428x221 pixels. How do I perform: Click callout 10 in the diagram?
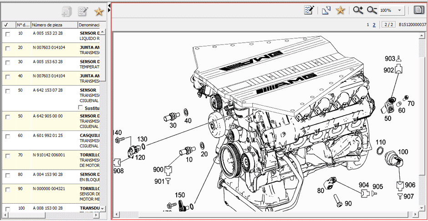click(x=189, y=160)
